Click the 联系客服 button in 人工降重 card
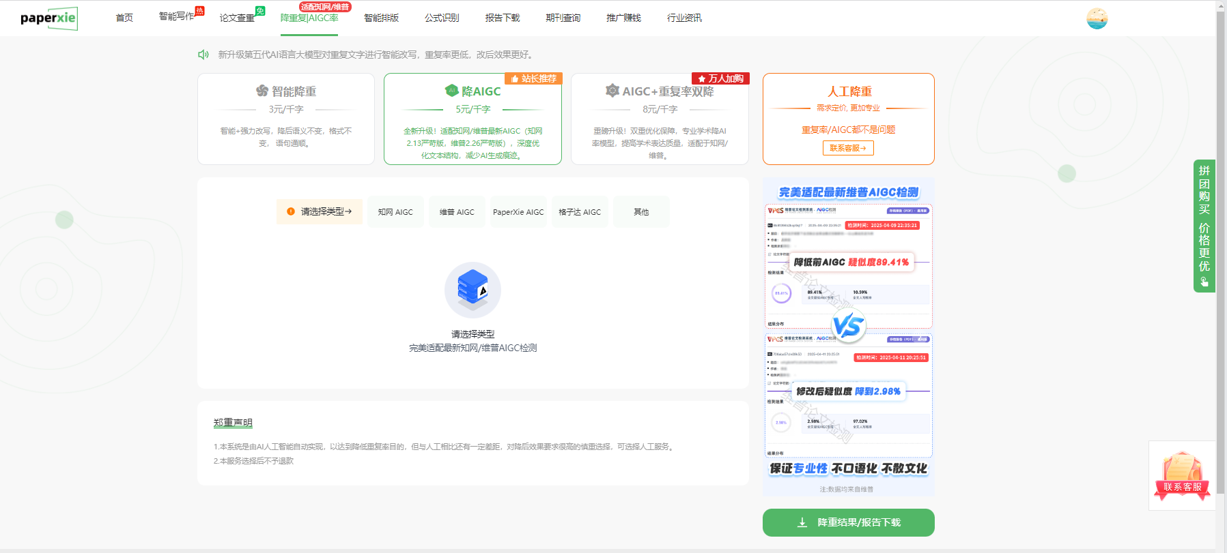Viewport: 1227px width, 553px height. point(848,148)
